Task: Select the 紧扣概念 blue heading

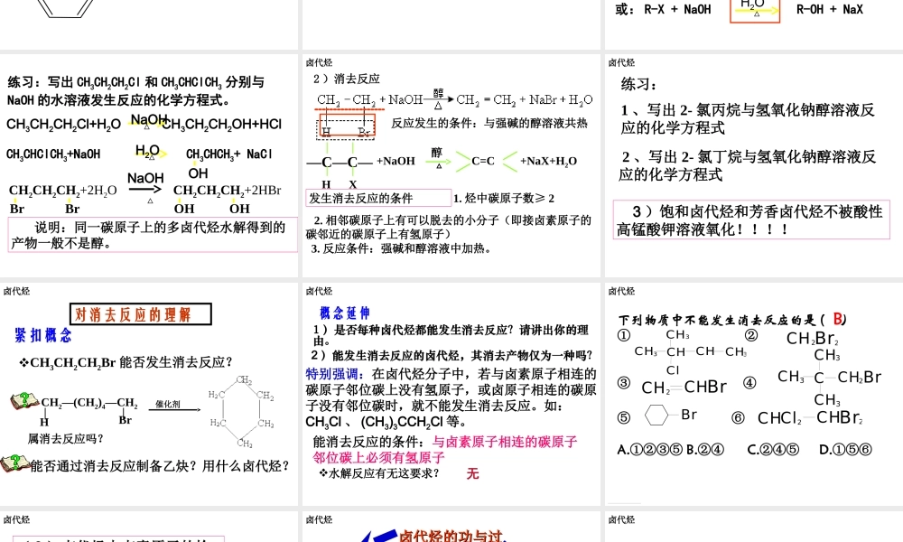Action: coord(43,336)
